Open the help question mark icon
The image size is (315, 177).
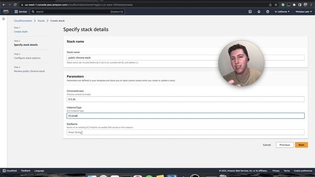(x=268, y=12)
